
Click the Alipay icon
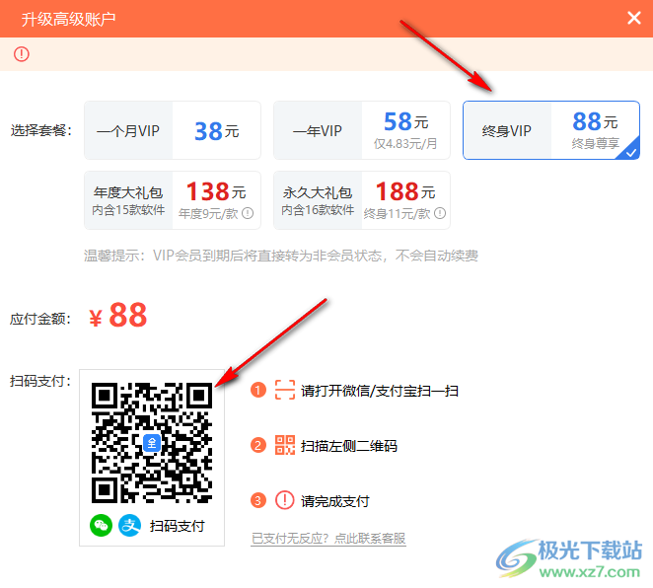coord(129,526)
